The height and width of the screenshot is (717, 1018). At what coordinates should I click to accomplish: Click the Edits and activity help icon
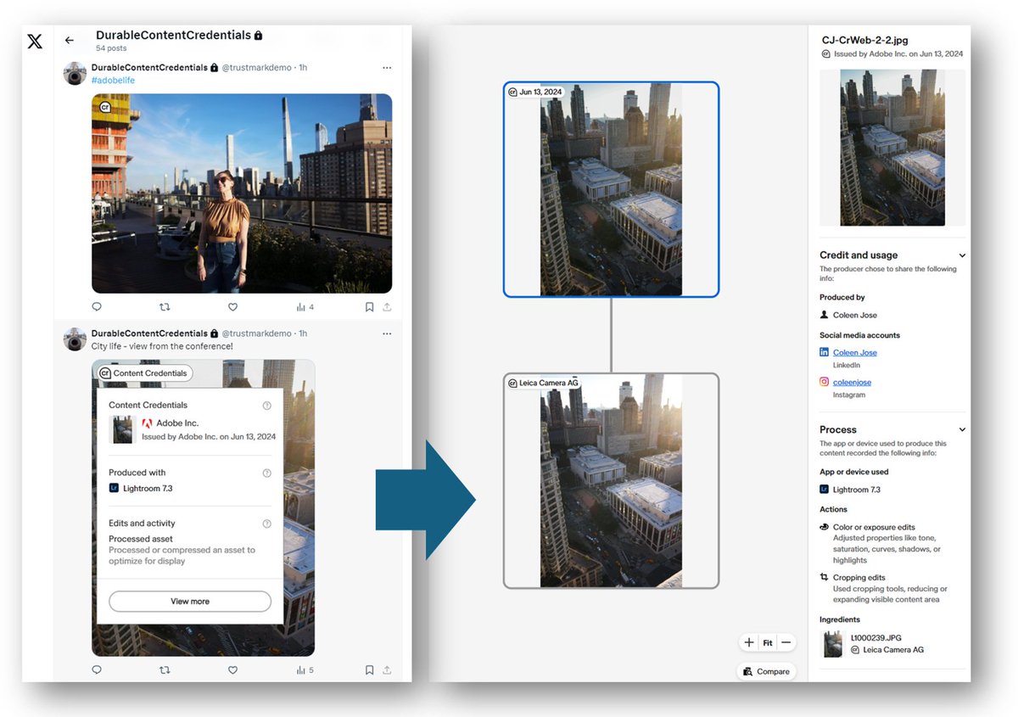pyautogui.click(x=266, y=524)
